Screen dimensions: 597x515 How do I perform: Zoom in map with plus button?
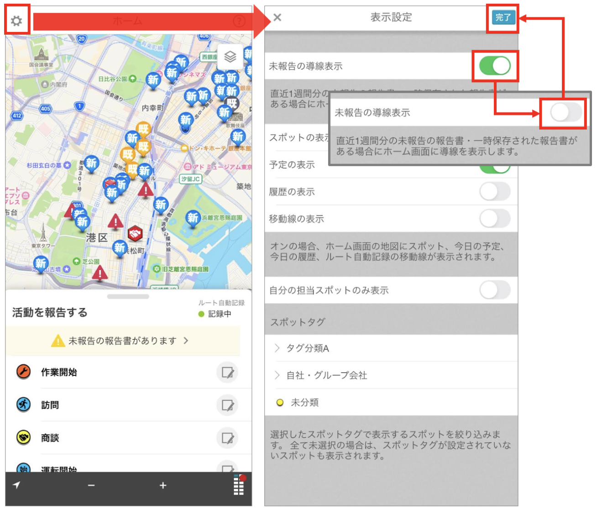coord(163,485)
